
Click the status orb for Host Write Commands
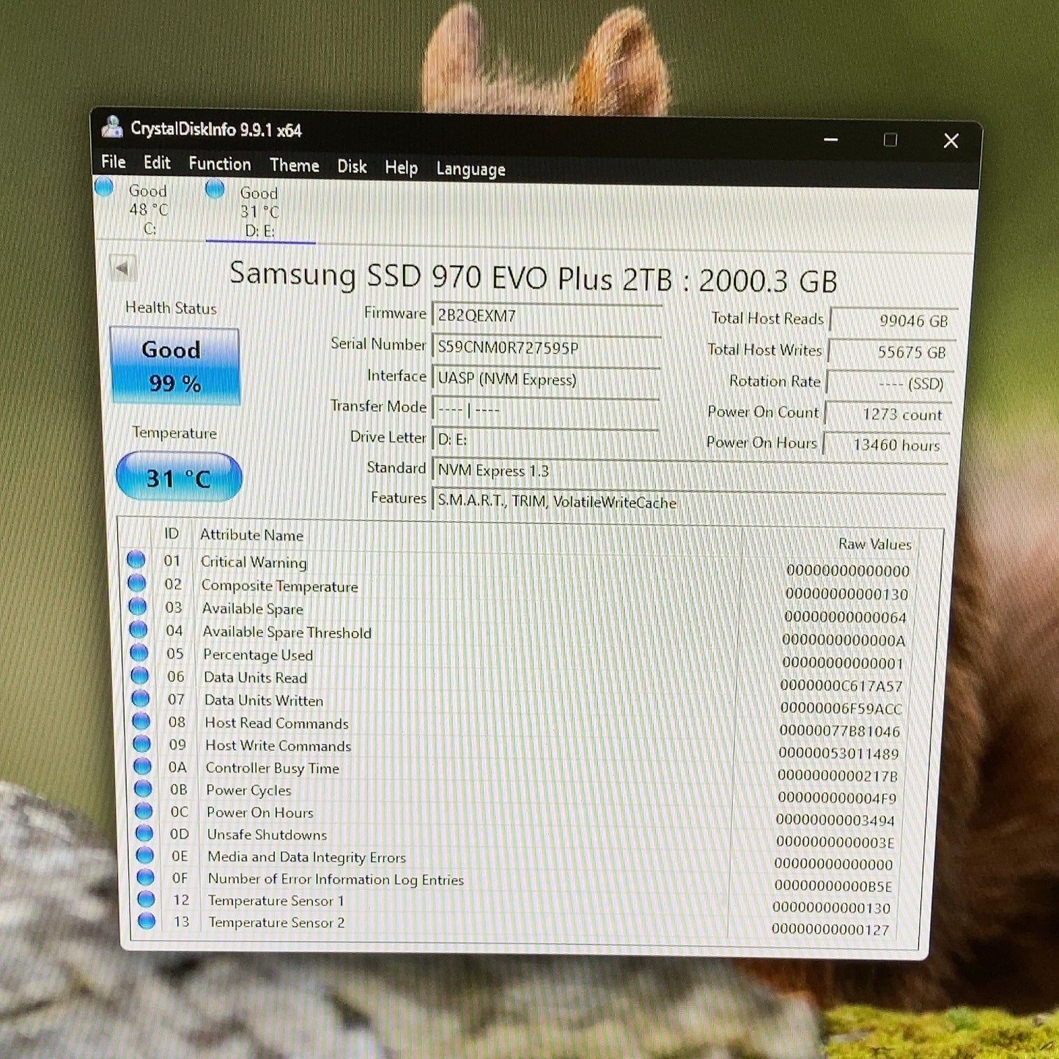click(x=141, y=744)
